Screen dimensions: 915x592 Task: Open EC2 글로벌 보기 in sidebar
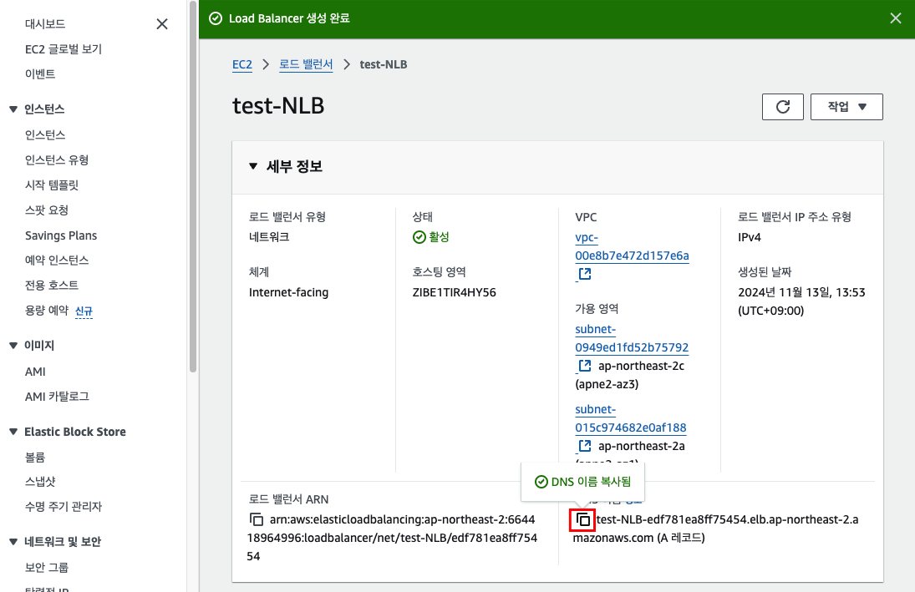[x=63, y=49]
